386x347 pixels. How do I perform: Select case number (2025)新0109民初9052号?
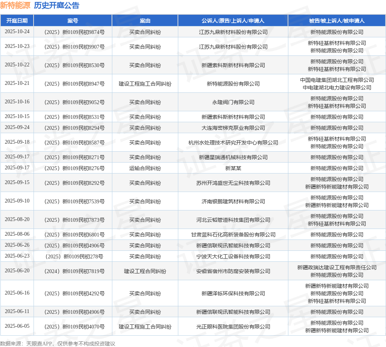(75, 102)
